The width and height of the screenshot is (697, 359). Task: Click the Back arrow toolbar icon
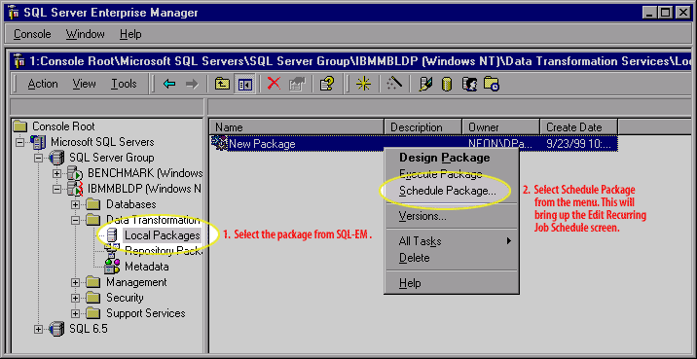[x=169, y=84]
